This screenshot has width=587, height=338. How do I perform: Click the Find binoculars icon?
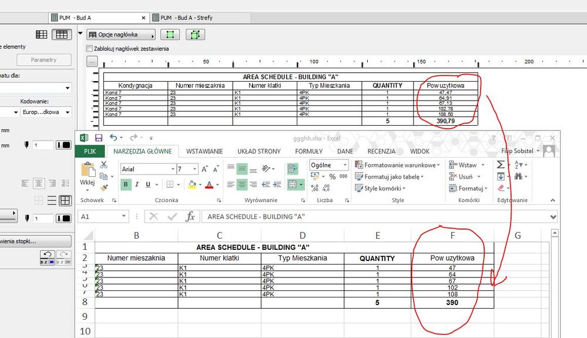518,176
